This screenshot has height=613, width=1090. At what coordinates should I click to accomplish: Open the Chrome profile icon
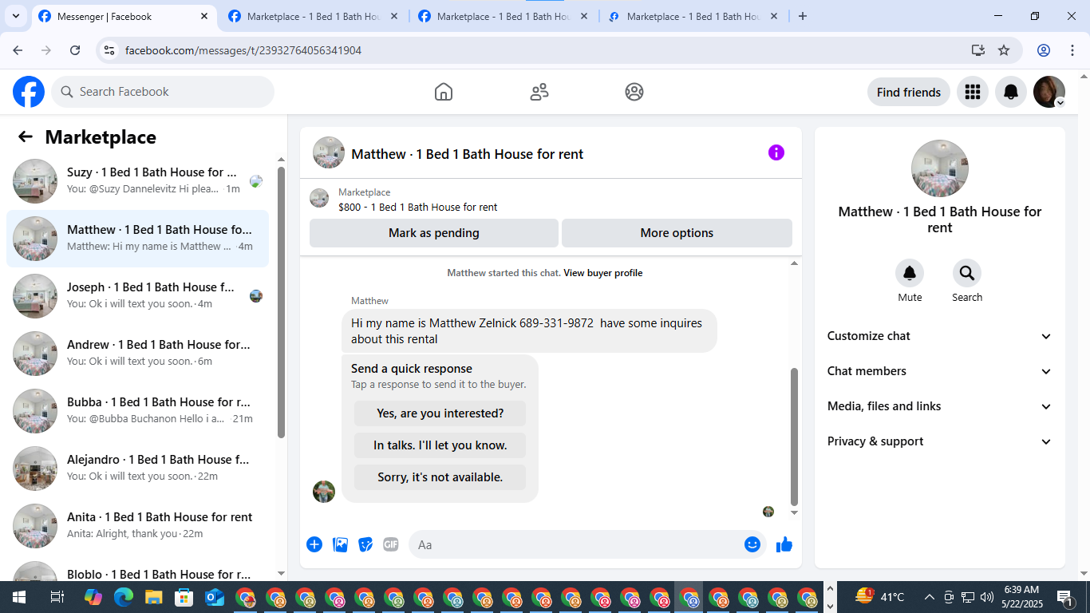tap(1044, 50)
